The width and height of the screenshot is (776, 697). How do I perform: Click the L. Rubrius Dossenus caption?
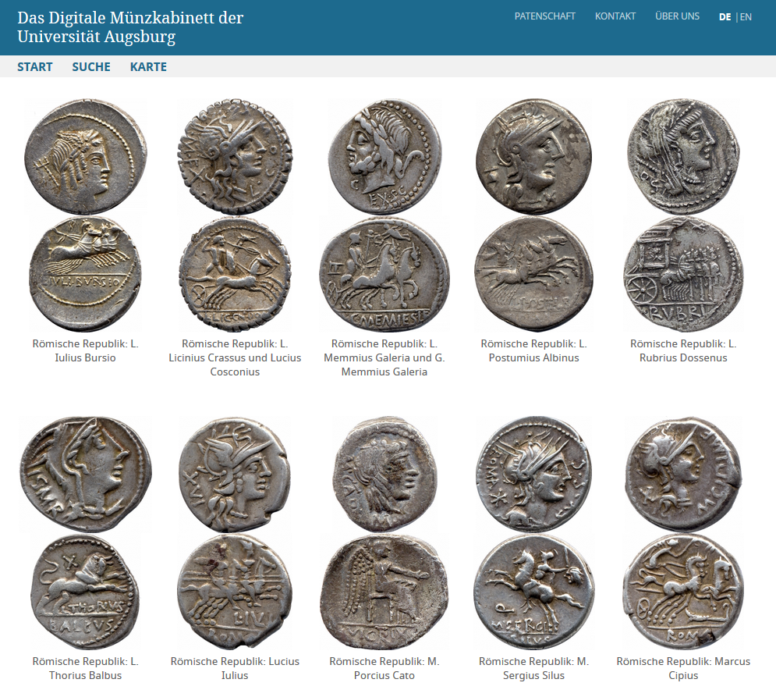point(683,350)
